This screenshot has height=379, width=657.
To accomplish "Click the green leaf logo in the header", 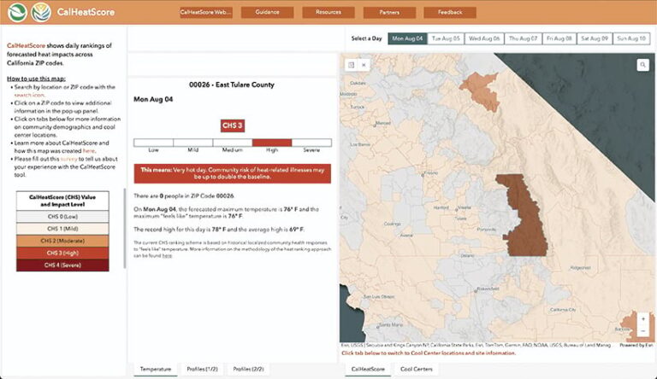I will pos(18,12).
